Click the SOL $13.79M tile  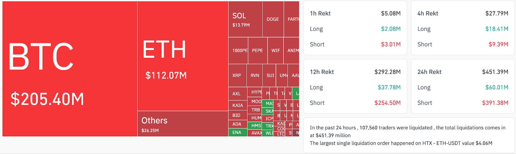(x=245, y=19)
